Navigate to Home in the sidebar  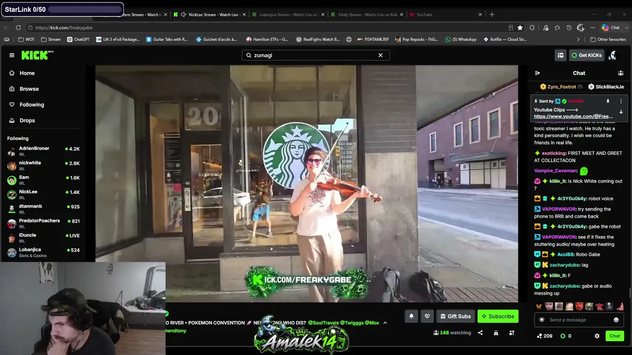coord(27,73)
